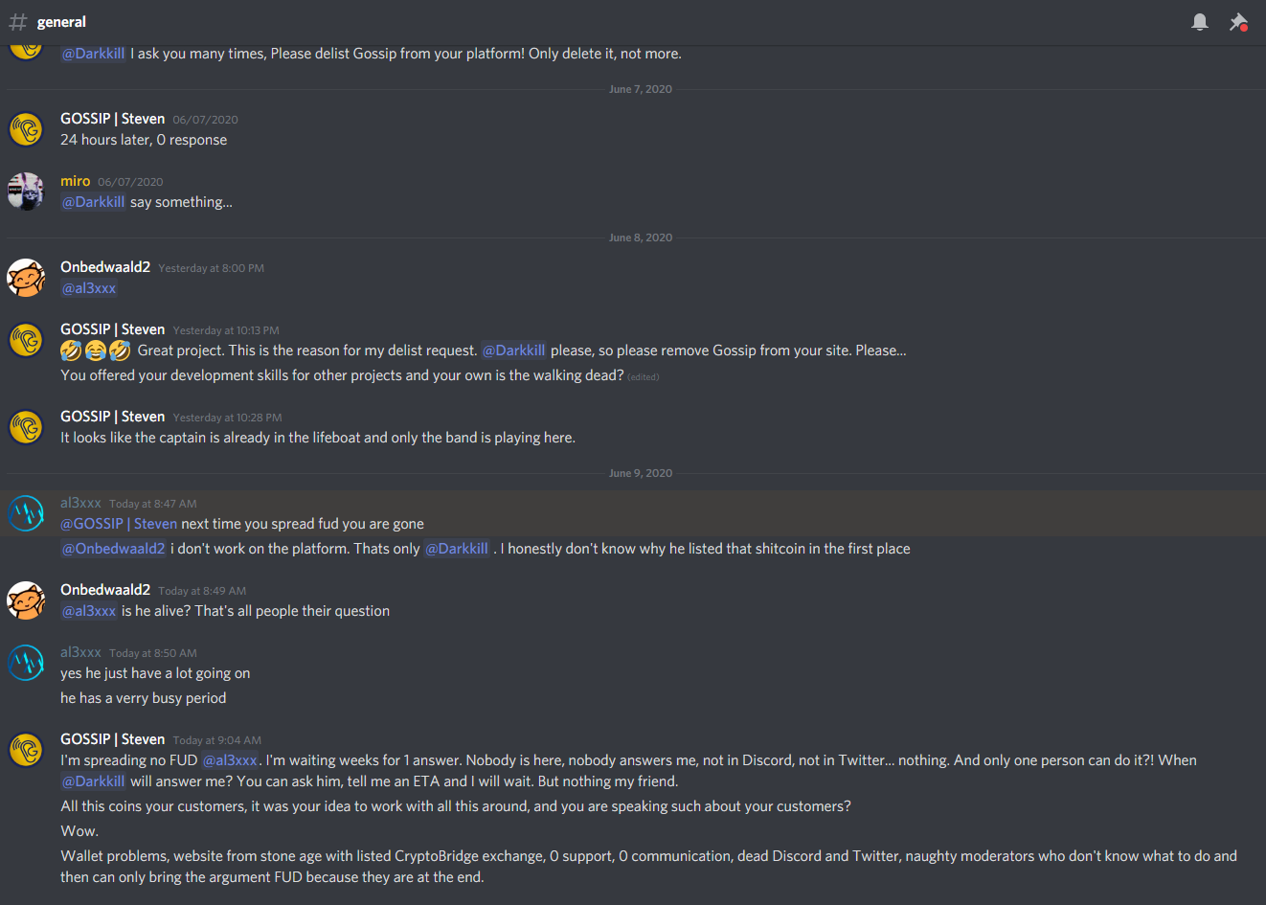Click the @al3xxx mention from Yesterday 8:00 PM

(x=89, y=288)
